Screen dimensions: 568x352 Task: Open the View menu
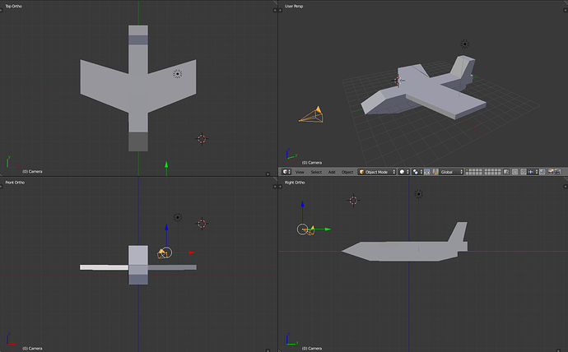300,172
